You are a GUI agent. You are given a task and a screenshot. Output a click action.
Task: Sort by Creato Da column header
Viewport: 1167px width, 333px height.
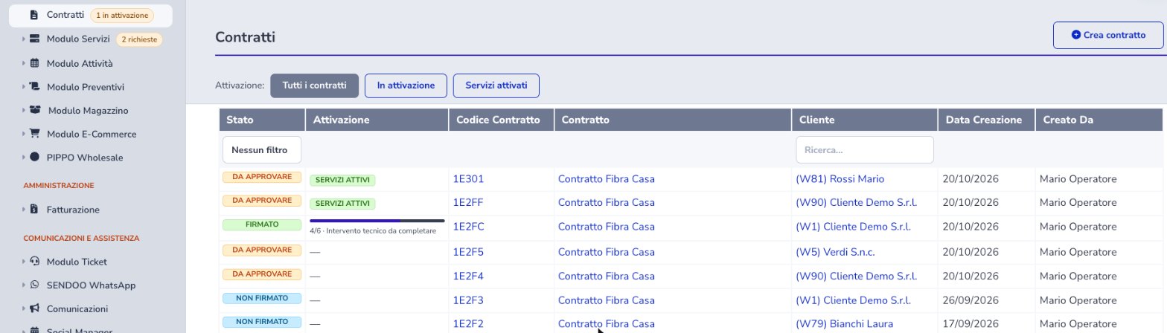click(1098, 120)
